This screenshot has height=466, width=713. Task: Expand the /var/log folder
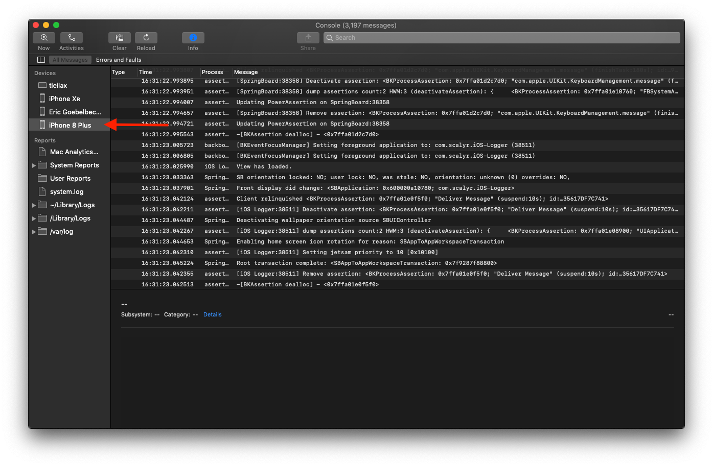(34, 232)
